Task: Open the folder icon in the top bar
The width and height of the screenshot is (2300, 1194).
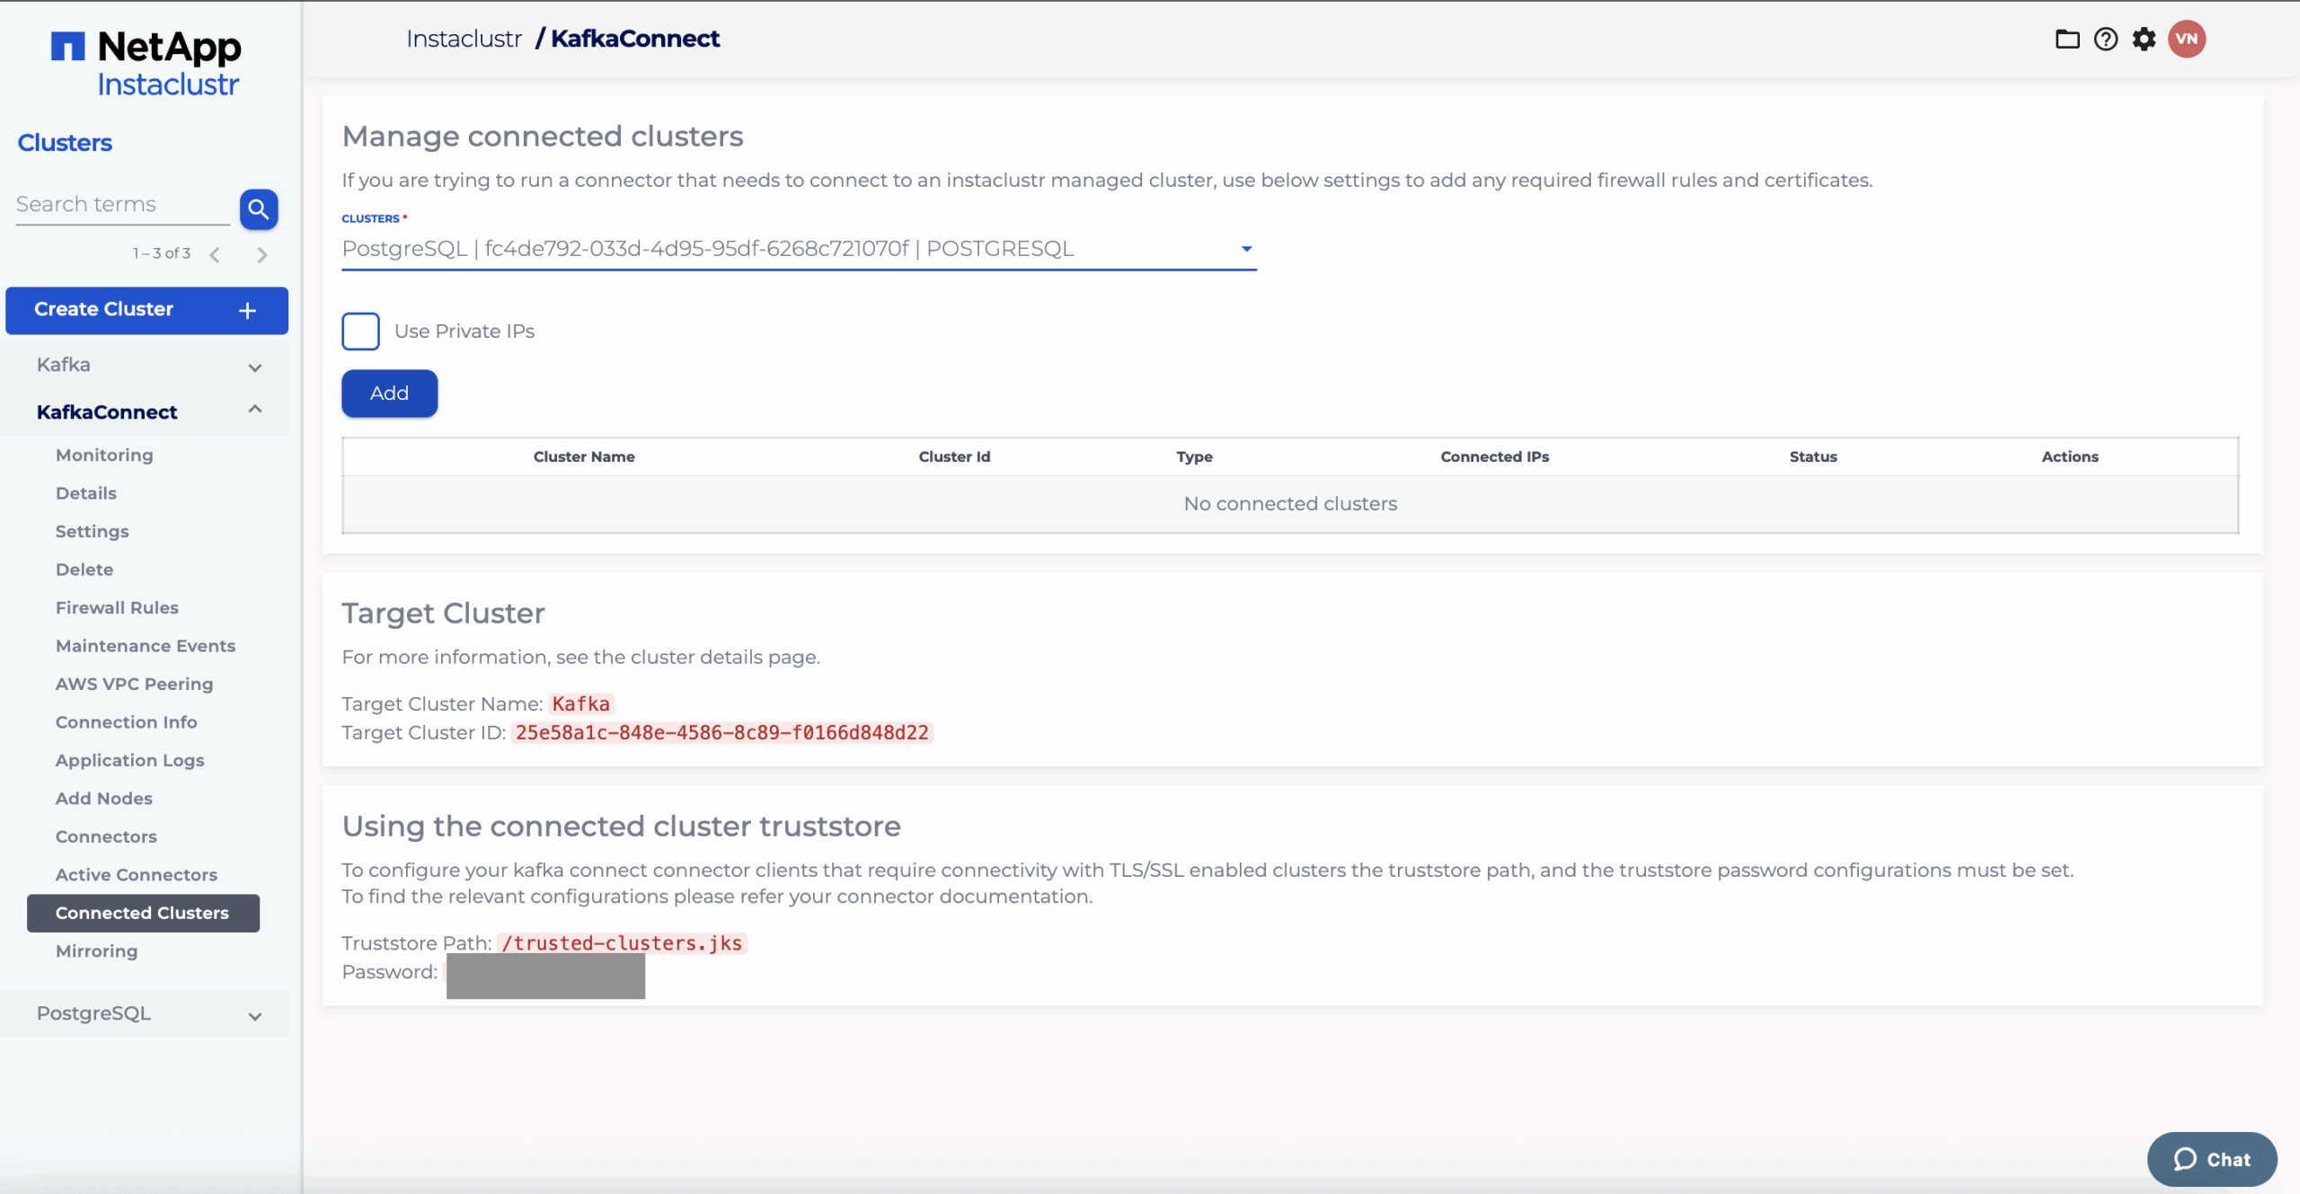Action: tap(2066, 40)
